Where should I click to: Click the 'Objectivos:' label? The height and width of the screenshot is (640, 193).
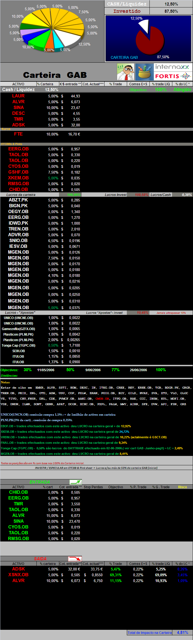coord(9,370)
